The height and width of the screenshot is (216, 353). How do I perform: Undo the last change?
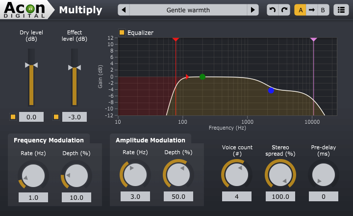click(273, 10)
